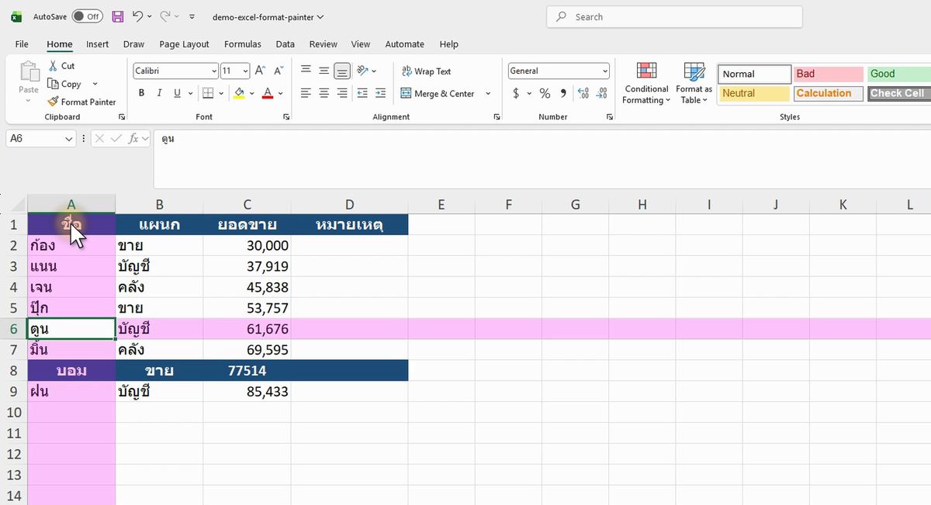Activate the Format Painter brush
The height and width of the screenshot is (505, 931).
point(81,102)
